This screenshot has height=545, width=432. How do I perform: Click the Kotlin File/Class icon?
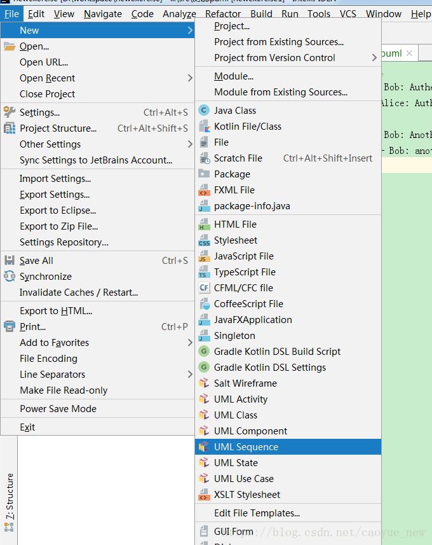pos(204,127)
